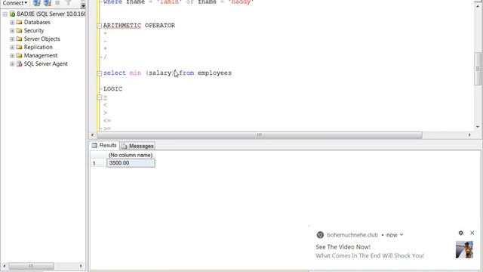Click the LOGIC heading text

tap(112, 89)
